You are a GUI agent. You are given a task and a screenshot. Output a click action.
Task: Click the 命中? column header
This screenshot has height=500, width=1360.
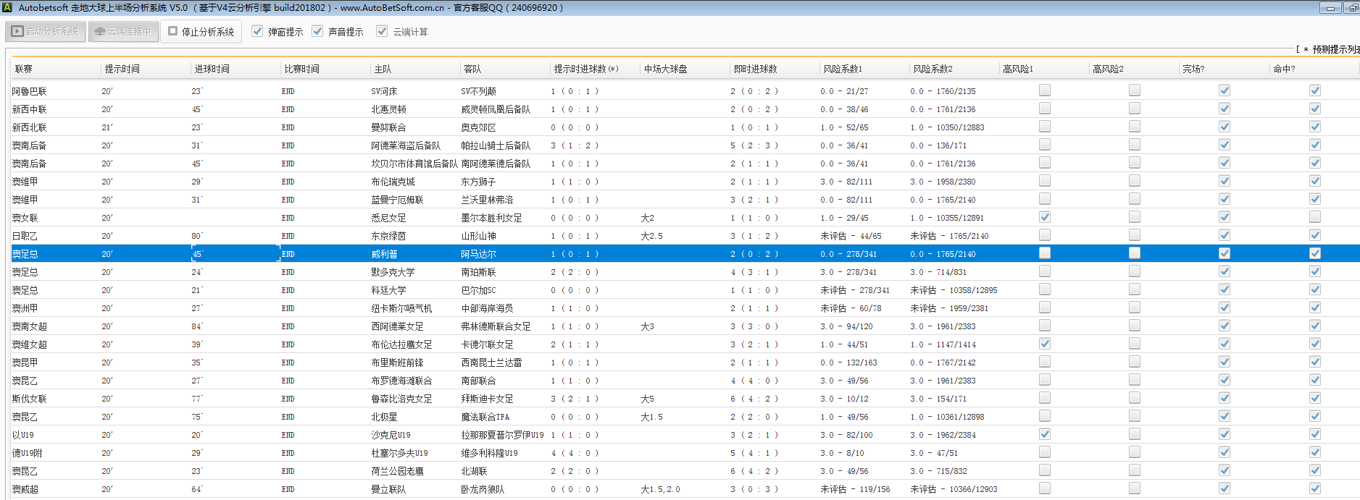(1284, 69)
